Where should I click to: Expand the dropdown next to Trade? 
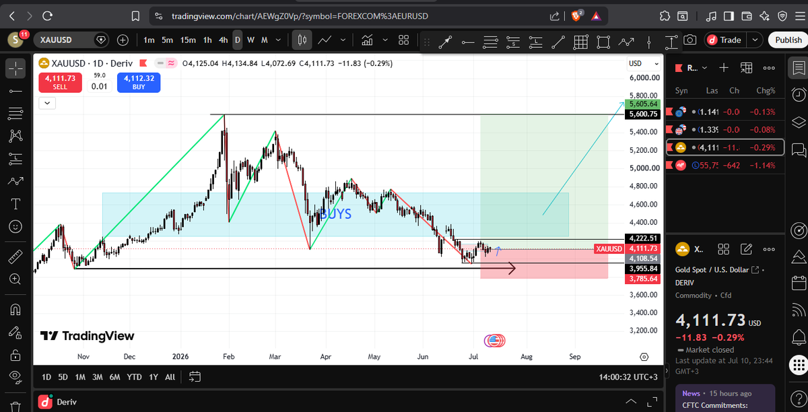755,40
